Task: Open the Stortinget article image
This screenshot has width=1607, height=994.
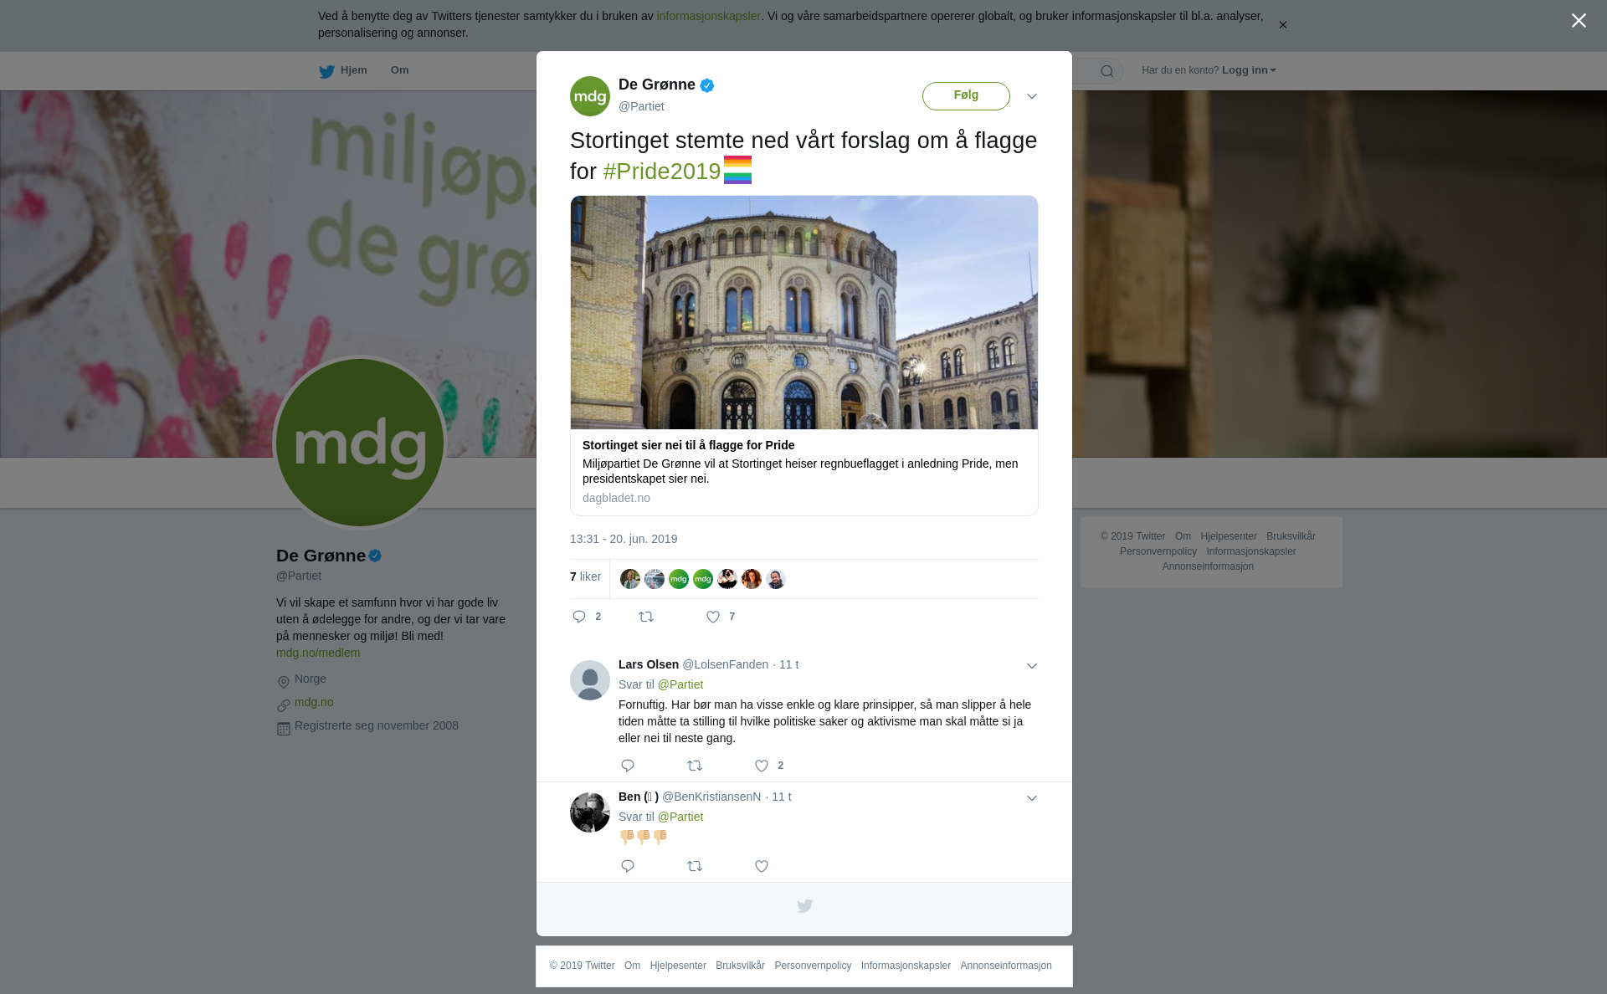Action: coord(804,312)
